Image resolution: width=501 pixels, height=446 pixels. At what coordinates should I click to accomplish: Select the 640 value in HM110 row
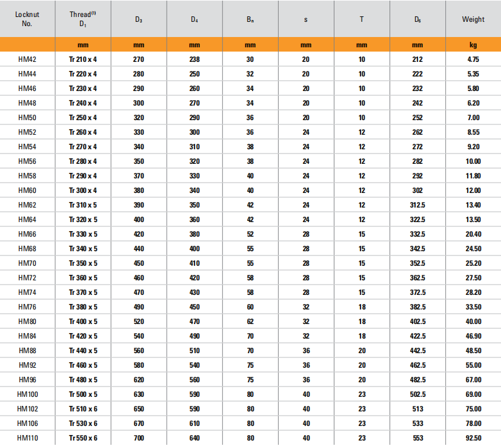[x=194, y=438]
